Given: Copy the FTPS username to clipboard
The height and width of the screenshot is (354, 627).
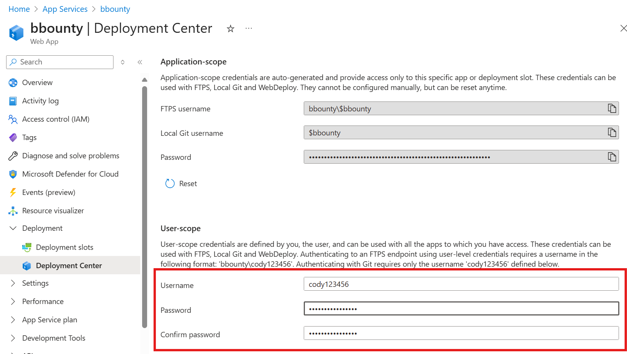Looking at the screenshot, I should pos(612,108).
